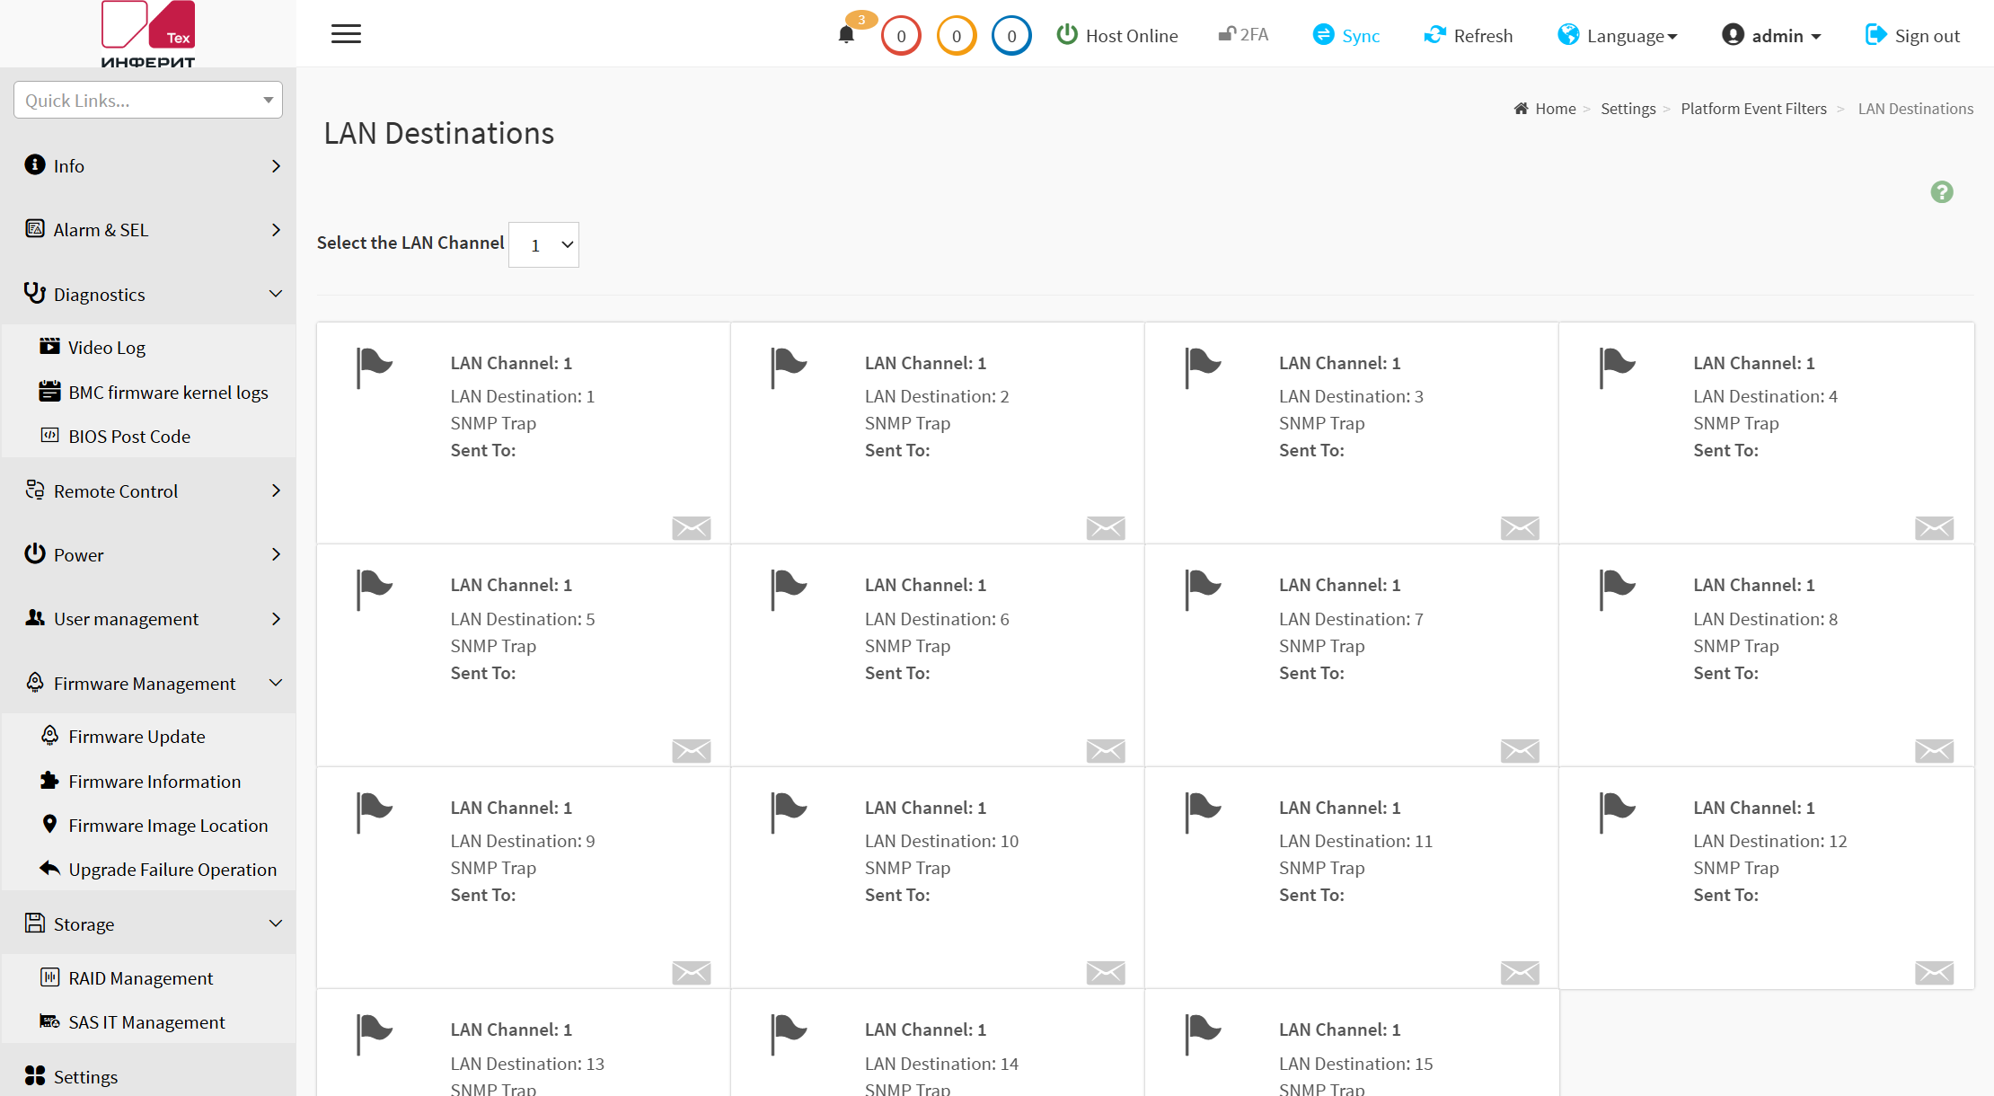Expand the Alarm & SEL chevron
Screen dimensions: 1994x1096
point(276,230)
